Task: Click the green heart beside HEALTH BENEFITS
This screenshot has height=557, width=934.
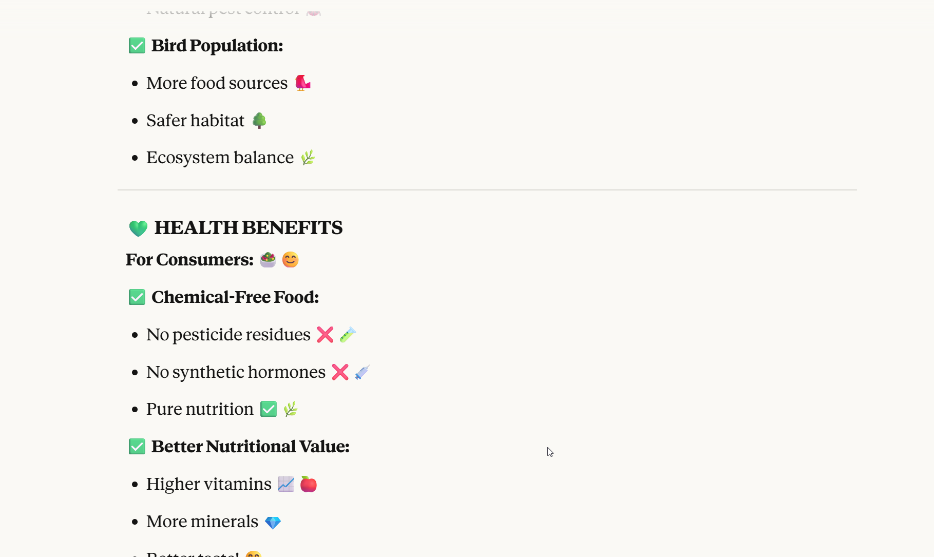Action: click(x=138, y=228)
